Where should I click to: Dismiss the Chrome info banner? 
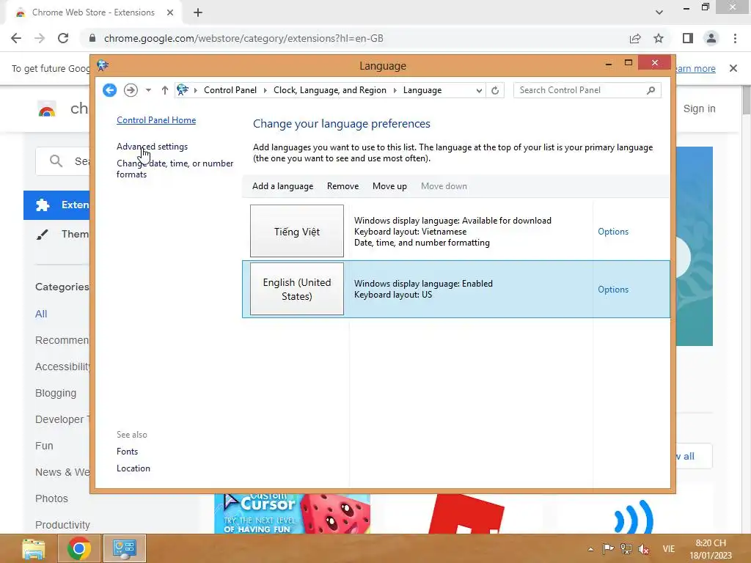coord(733,68)
